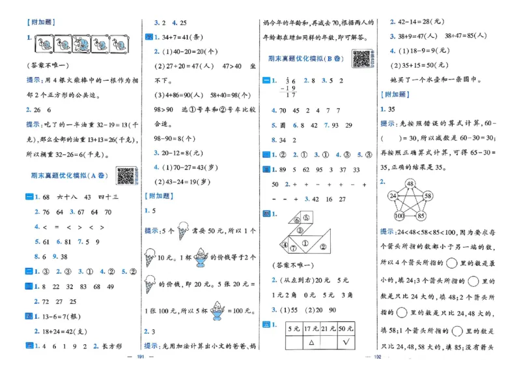
Task: Select the answer line 2. 76 64
Action: tap(49, 212)
